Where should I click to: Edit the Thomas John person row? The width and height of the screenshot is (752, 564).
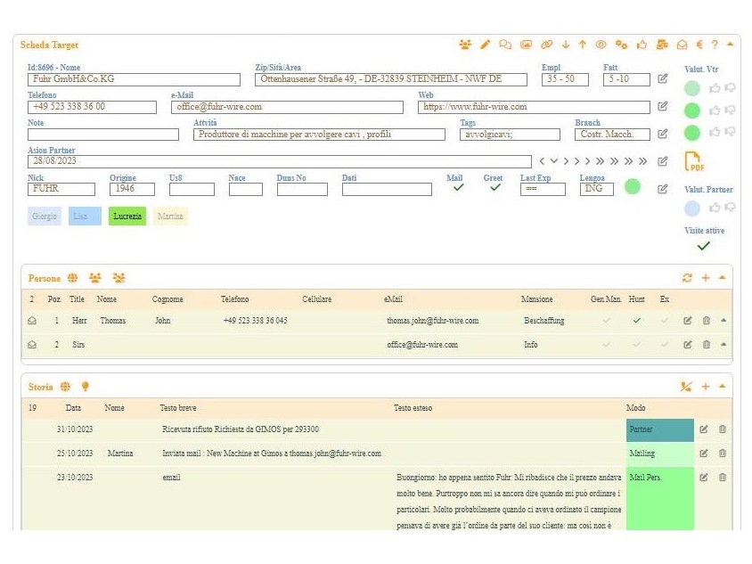coord(687,321)
